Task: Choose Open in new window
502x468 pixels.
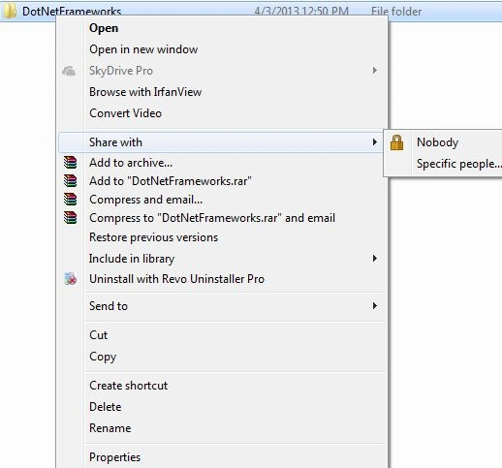Action: 143,49
